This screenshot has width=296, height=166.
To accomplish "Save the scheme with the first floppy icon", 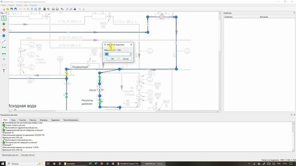I will pyautogui.click(x=12, y=9).
